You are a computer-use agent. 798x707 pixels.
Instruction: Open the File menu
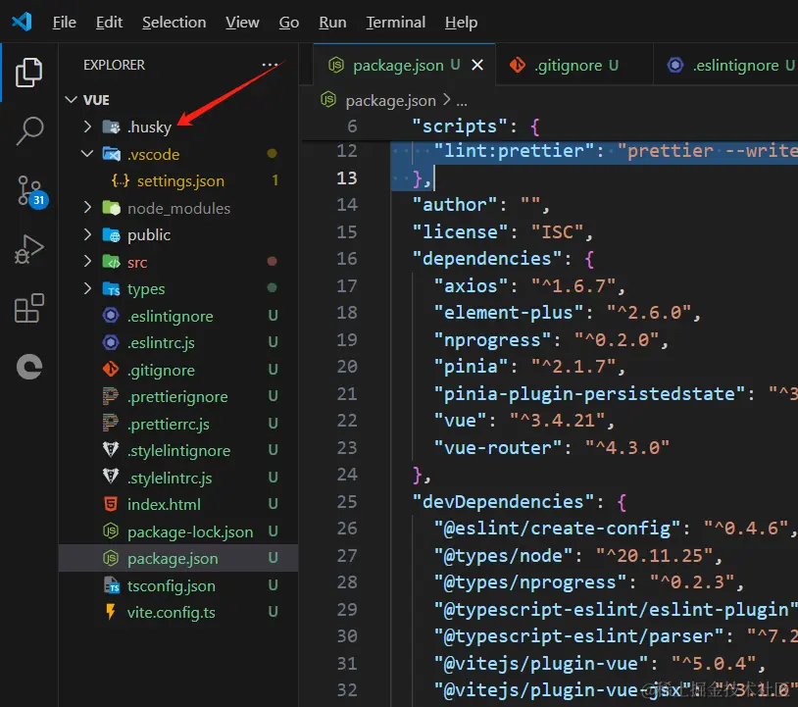coord(64,23)
